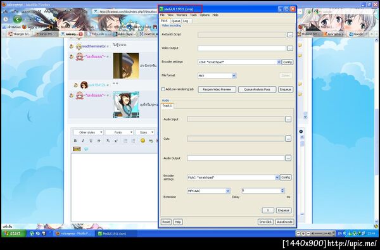Open the Options menu in MeGUI
The height and width of the screenshot is (250, 380).
(205, 15)
